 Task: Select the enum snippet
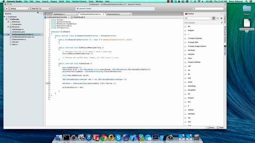point(190,82)
